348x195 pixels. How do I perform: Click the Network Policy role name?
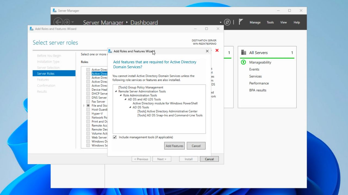[100, 118]
